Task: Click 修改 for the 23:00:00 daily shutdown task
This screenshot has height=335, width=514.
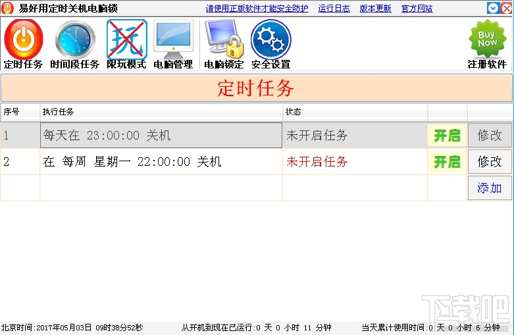Action: pyautogui.click(x=490, y=135)
